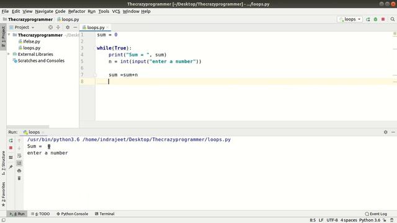
Task: Click the Print icon in Run panel
Action: pos(19,171)
